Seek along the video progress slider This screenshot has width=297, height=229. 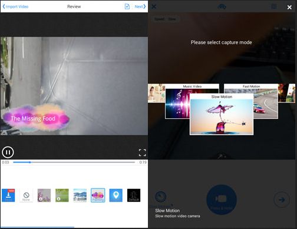[x=74, y=162]
